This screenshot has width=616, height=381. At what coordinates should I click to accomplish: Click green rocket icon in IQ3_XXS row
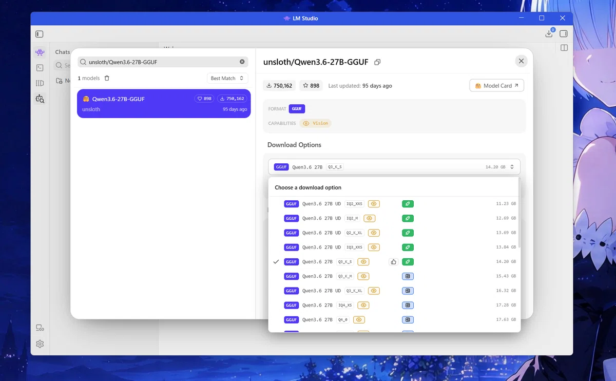(x=408, y=247)
